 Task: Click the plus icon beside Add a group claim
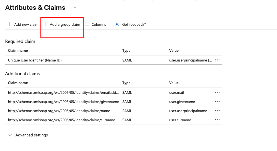click(x=45, y=24)
